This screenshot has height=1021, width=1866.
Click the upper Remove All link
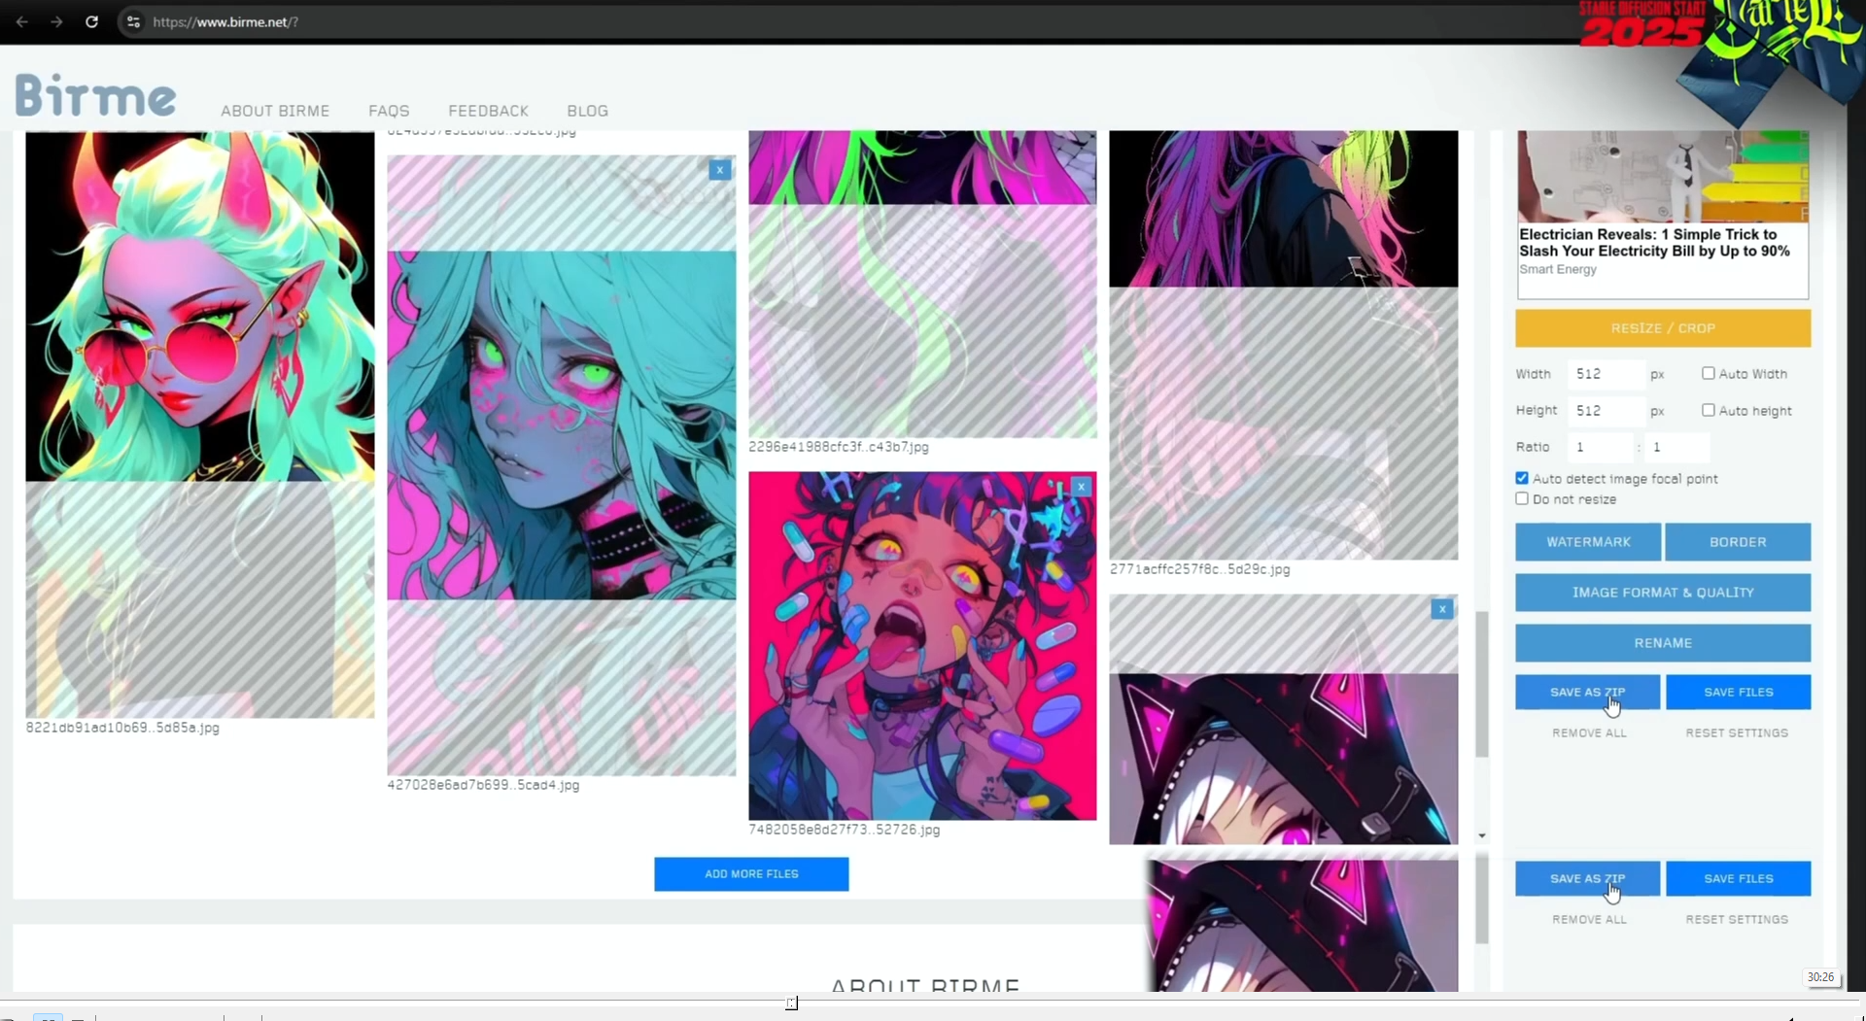tap(1589, 732)
